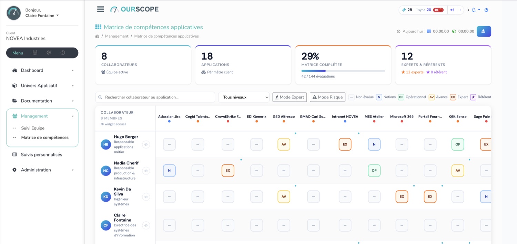
Task: Click the OURSCOPE logo
Action: pos(134,9)
